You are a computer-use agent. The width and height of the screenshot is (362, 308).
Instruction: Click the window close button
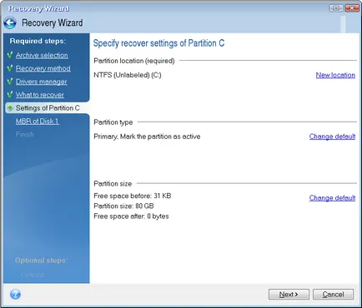point(352,8)
